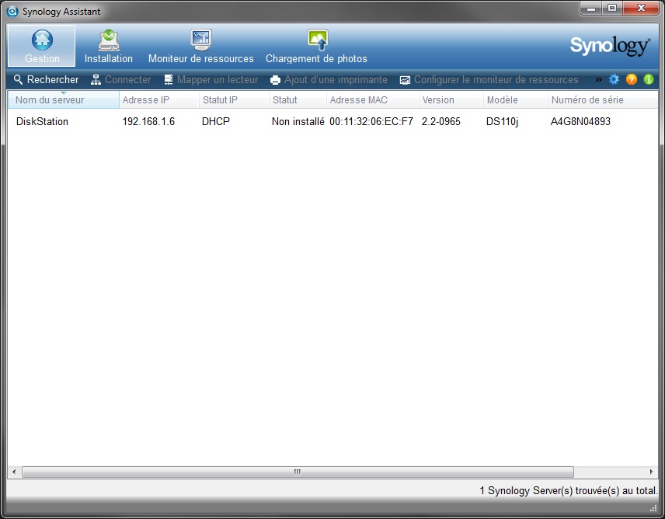
Task: Open the Gestion tab
Action: [42, 46]
